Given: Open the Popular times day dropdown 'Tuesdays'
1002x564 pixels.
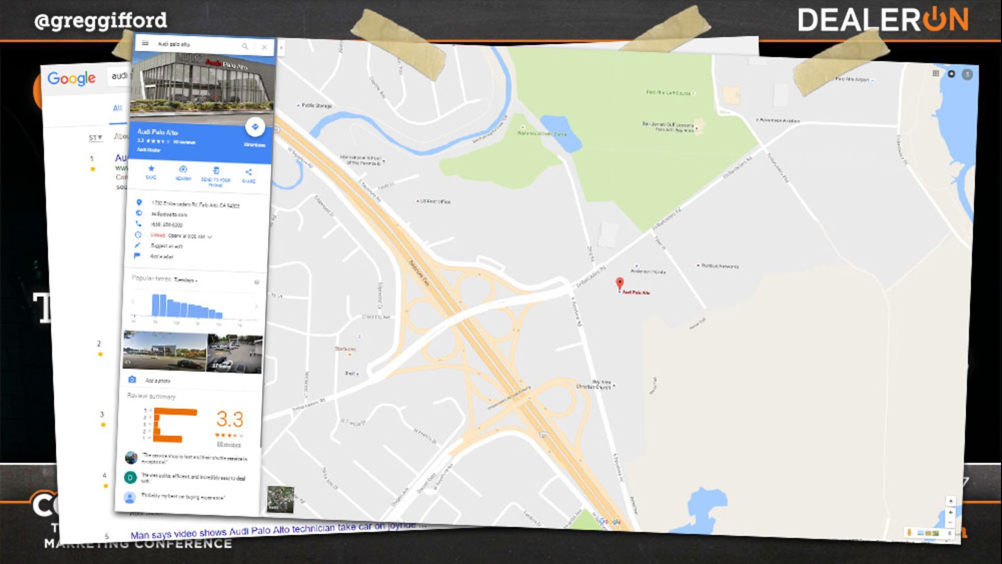Looking at the screenshot, I should click(x=186, y=280).
